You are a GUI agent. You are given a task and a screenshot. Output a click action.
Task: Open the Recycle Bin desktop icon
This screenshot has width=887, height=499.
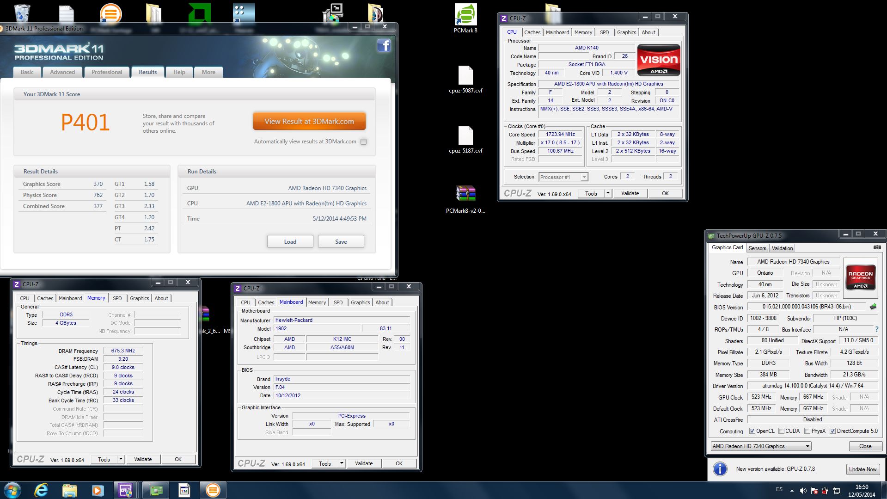(22, 12)
